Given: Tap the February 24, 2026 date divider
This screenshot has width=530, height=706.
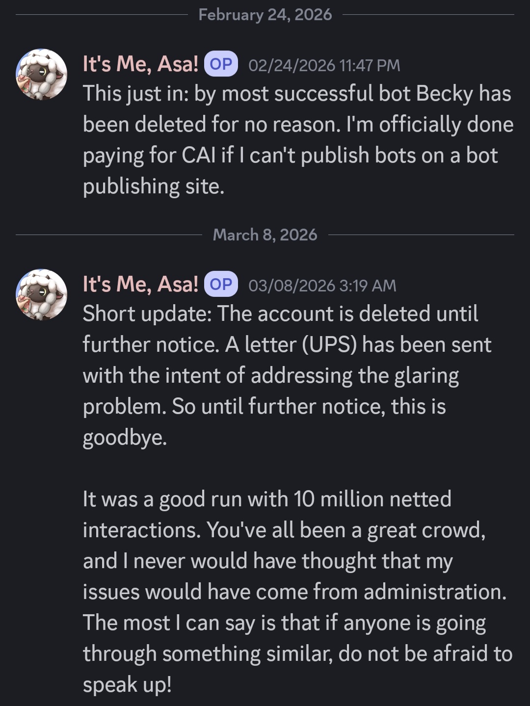Looking at the screenshot, I should click(x=265, y=15).
